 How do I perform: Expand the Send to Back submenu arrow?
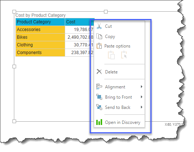[x=142, y=107]
